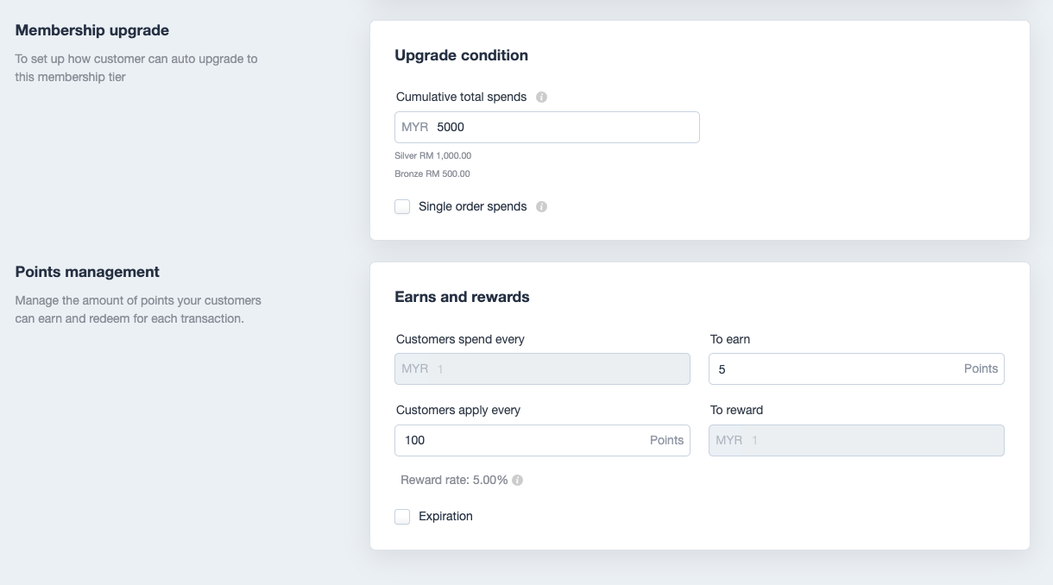
Task: Enable the Single order spends checkbox
Action: point(402,207)
